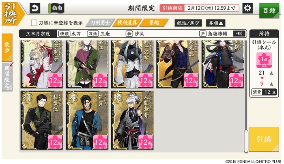Toggle sort order with 昇順 button
Viewport: 284px width, 164px height.
[x=215, y=23]
